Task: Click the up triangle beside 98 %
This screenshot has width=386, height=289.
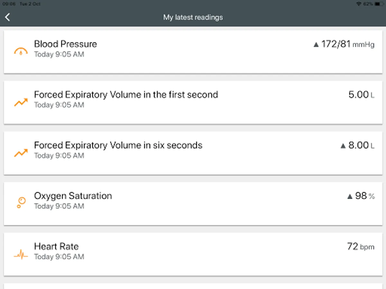Action: click(350, 197)
